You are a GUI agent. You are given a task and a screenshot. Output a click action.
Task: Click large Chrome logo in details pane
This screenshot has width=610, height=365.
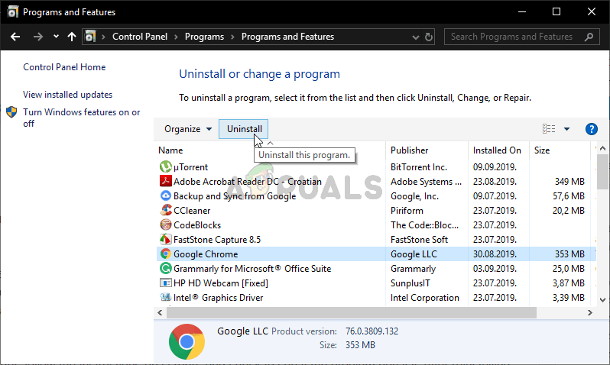(187, 341)
